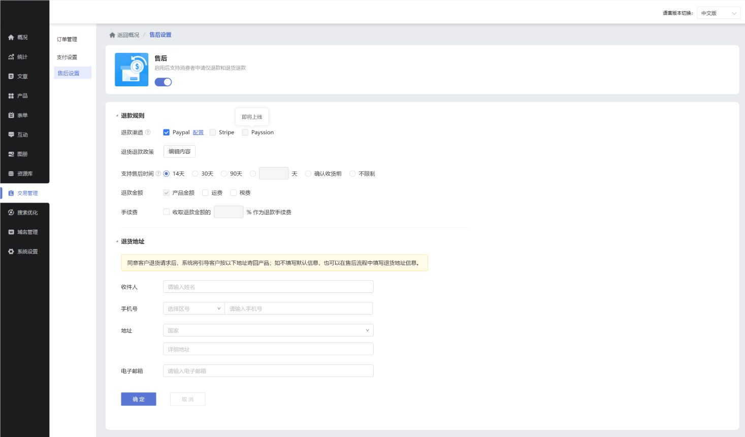745x437 pixels.
Task: Click the 系统设置 gear icon
Action: pyautogui.click(x=11, y=252)
